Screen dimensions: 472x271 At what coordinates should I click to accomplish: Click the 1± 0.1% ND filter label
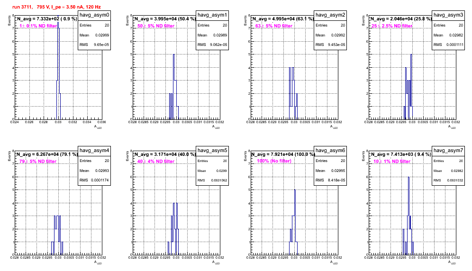[38, 26]
